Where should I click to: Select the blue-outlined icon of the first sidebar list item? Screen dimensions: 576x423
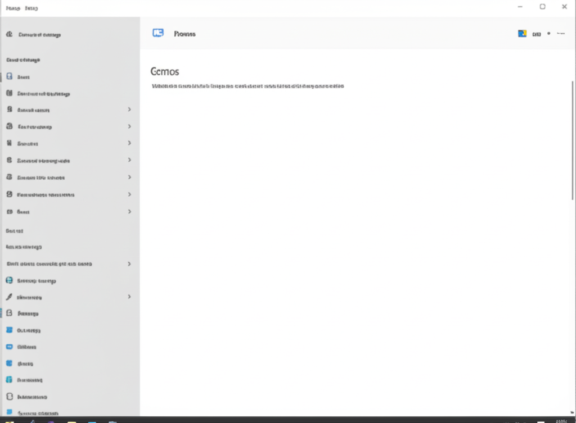tap(10, 76)
